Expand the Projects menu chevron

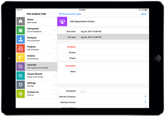(55, 48)
